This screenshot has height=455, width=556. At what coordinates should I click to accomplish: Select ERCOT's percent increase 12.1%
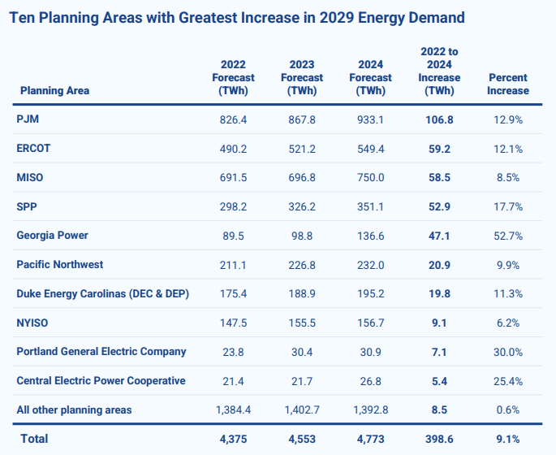point(508,149)
